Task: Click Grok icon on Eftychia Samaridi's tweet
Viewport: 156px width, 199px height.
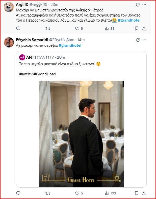Action: pos(138,40)
